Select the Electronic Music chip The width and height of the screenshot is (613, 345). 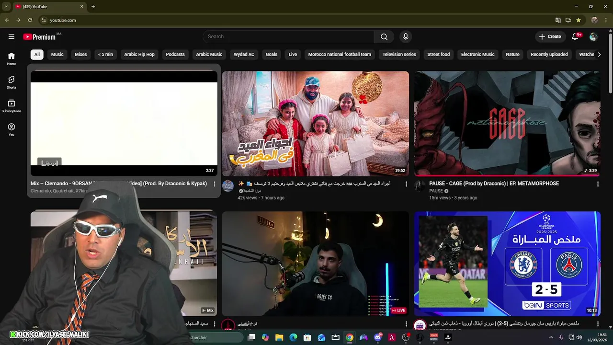477,54
